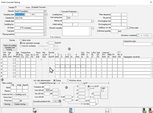This screenshot has height=113, width=153.
Task: Click the >>> button after DT field
Action: click(46, 15)
